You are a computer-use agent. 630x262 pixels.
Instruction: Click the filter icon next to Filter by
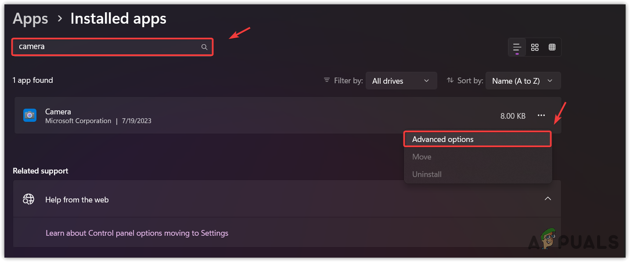pyautogui.click(x=327, y=80)
